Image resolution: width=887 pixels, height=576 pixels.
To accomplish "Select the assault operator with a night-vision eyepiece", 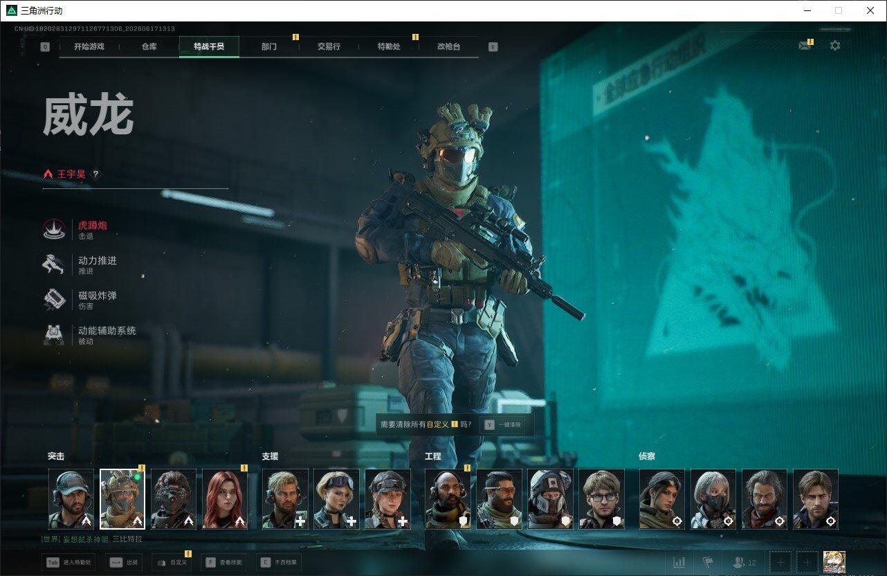I will pyautogui.click(x=174, y=499).
